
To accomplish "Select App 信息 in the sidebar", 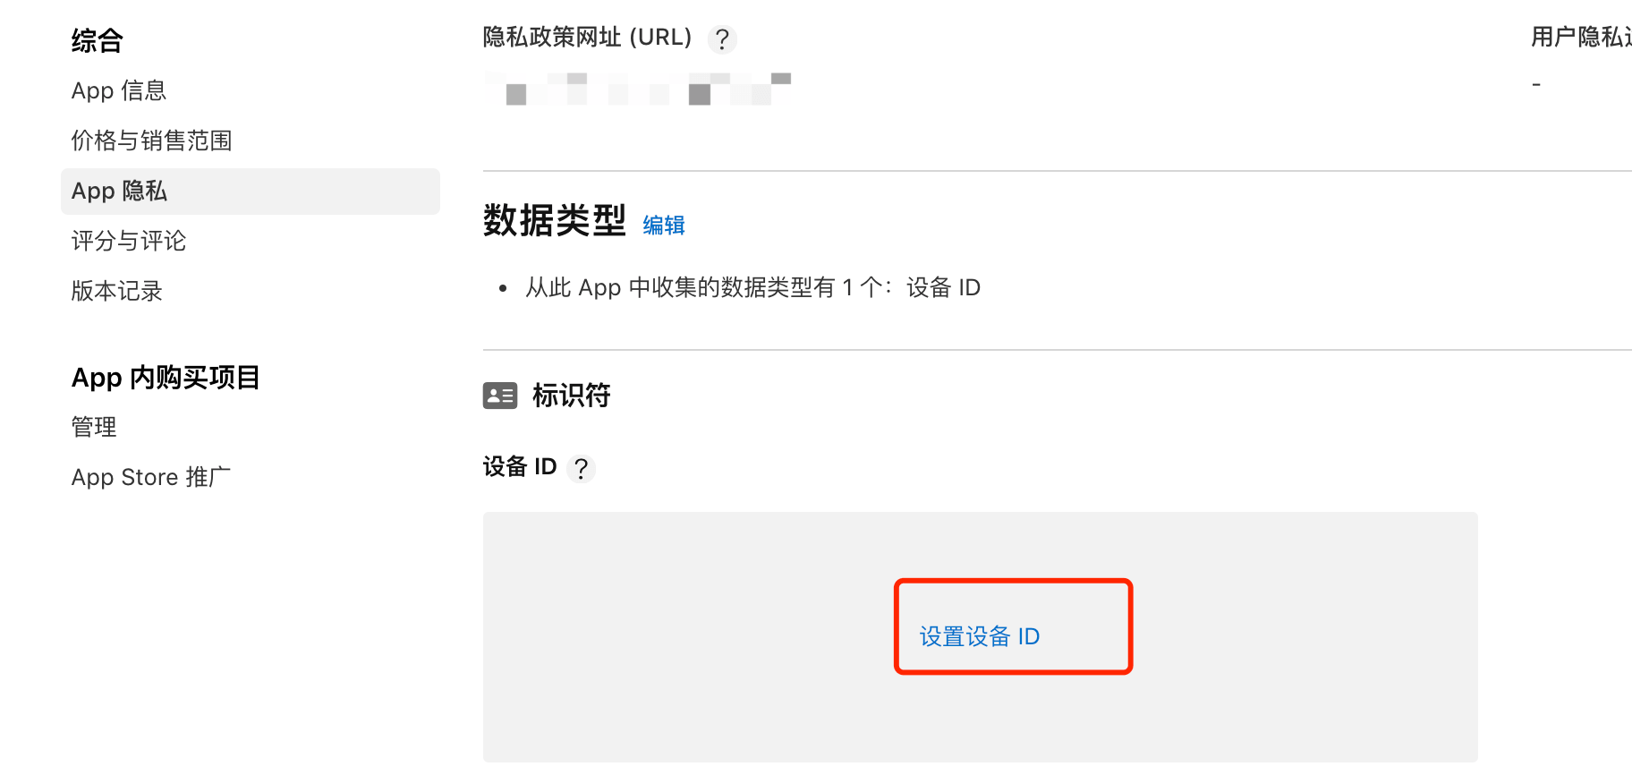I will click(x=117, y=89).
